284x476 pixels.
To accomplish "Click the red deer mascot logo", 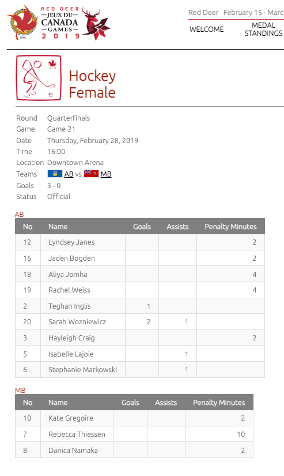I will point(96,24).
